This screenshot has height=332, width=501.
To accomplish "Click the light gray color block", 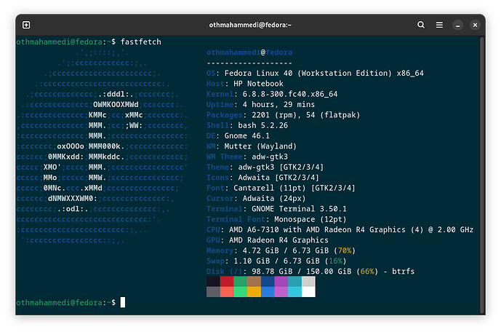I will 308,282.
